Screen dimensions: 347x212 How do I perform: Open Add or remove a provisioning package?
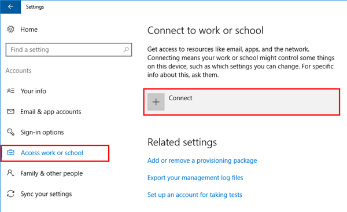[202, 160]
